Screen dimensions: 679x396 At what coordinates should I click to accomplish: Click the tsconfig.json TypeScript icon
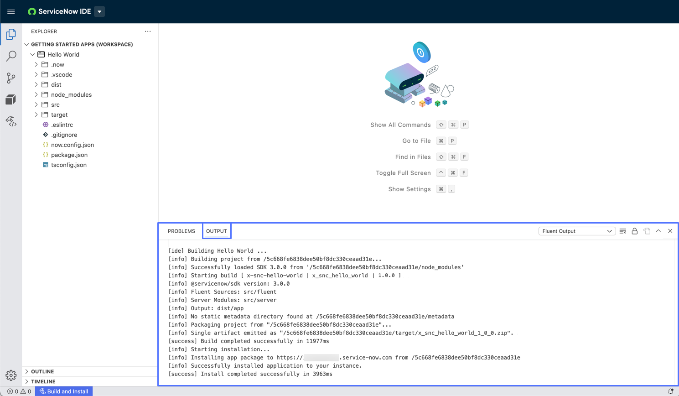[x=46, y=165]
